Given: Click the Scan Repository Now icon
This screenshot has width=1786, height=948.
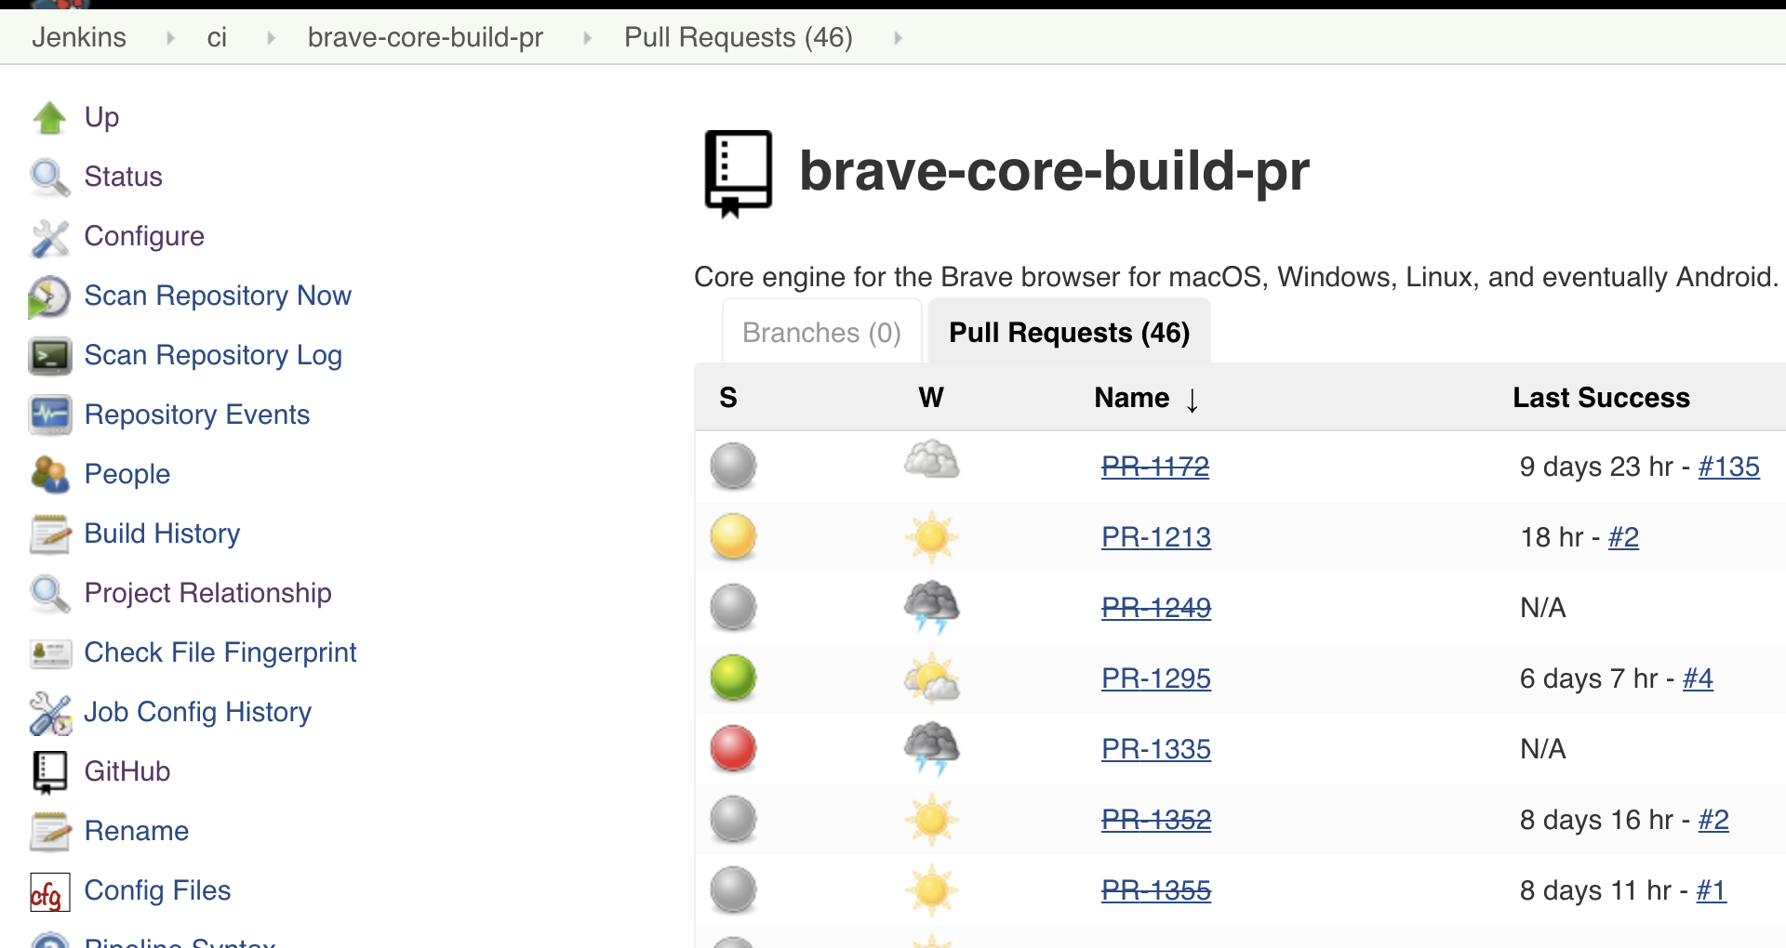Looking at the screenshot, I should point(50,296).
